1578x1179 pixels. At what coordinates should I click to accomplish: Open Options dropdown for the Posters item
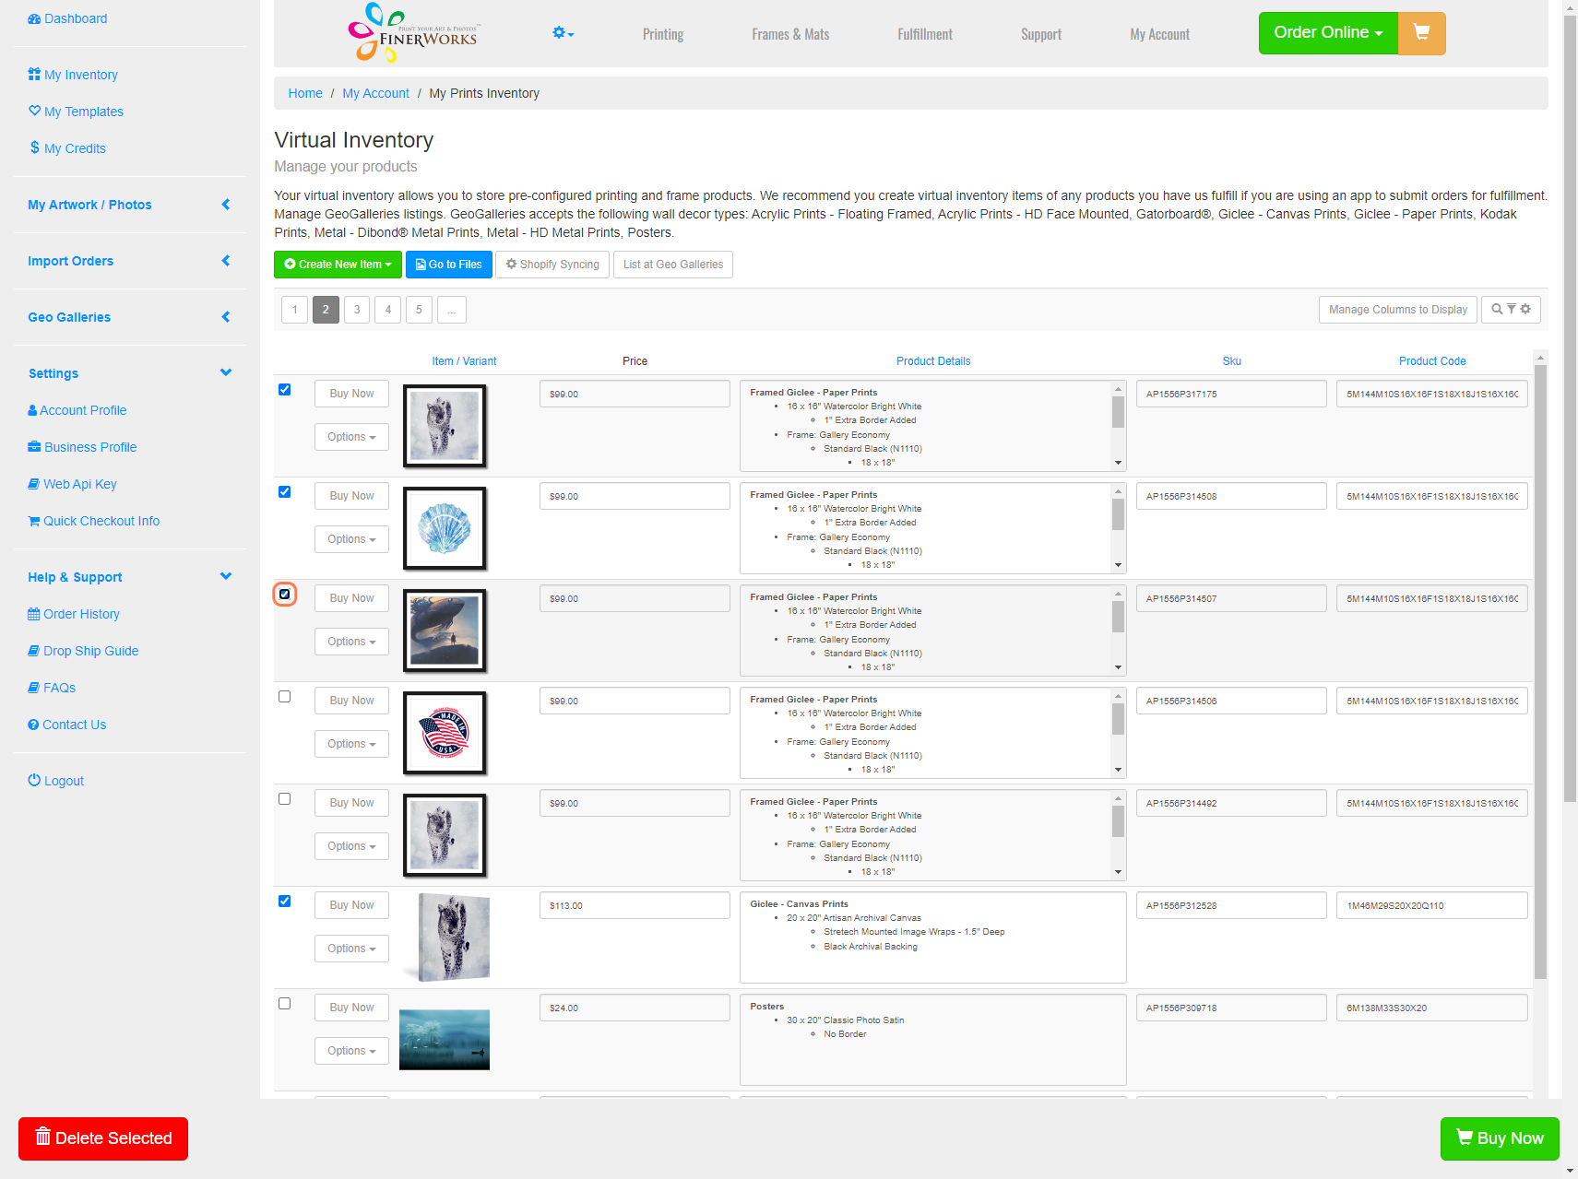tap(351, 1051)
